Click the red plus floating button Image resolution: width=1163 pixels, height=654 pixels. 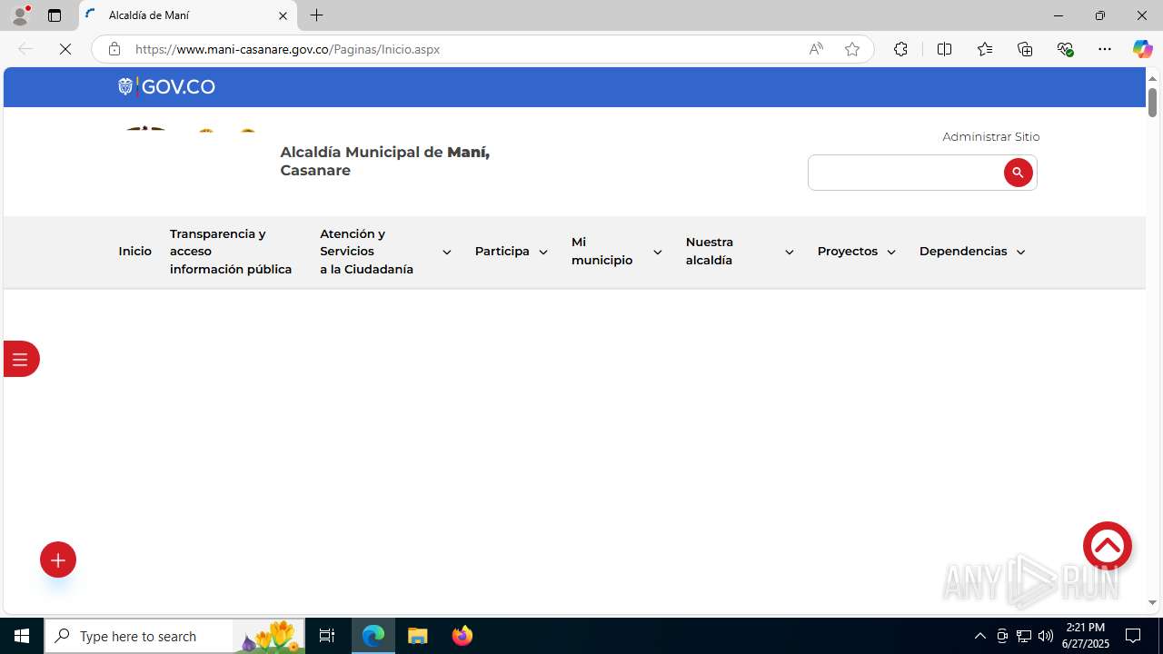tap(58, 560)
